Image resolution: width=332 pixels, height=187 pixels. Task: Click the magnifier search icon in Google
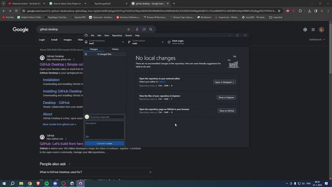coord(151,30)
